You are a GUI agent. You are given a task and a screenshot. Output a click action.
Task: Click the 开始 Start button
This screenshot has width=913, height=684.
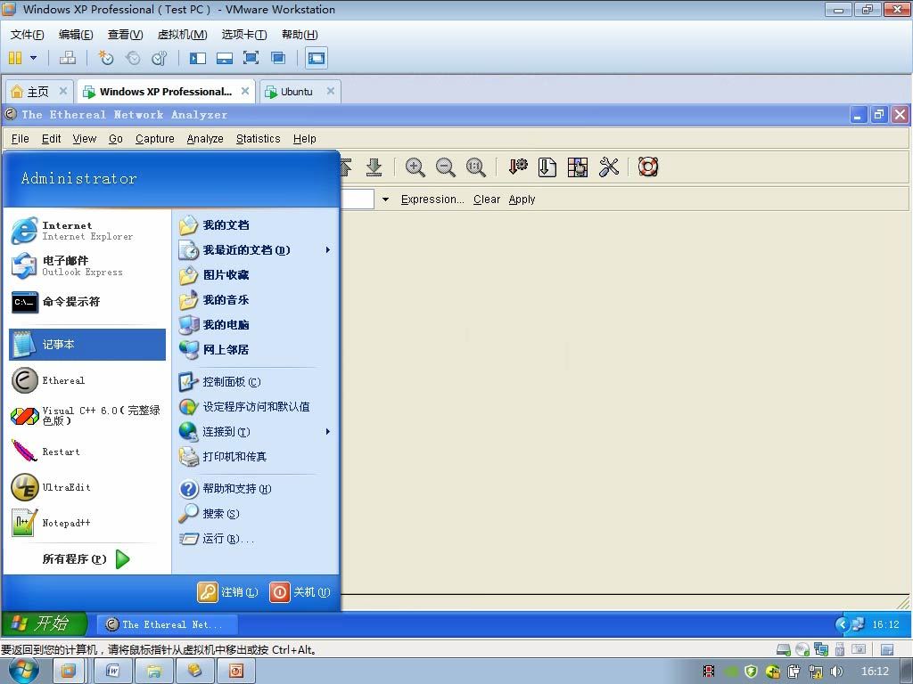tap(45, 623)
